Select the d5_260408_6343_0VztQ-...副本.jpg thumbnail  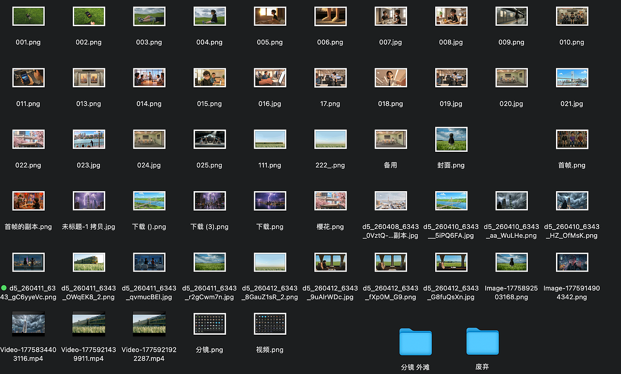(391, 201)
